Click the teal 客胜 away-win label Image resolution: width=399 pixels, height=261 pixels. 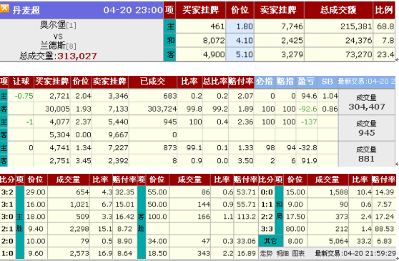(x=142, y=222)
